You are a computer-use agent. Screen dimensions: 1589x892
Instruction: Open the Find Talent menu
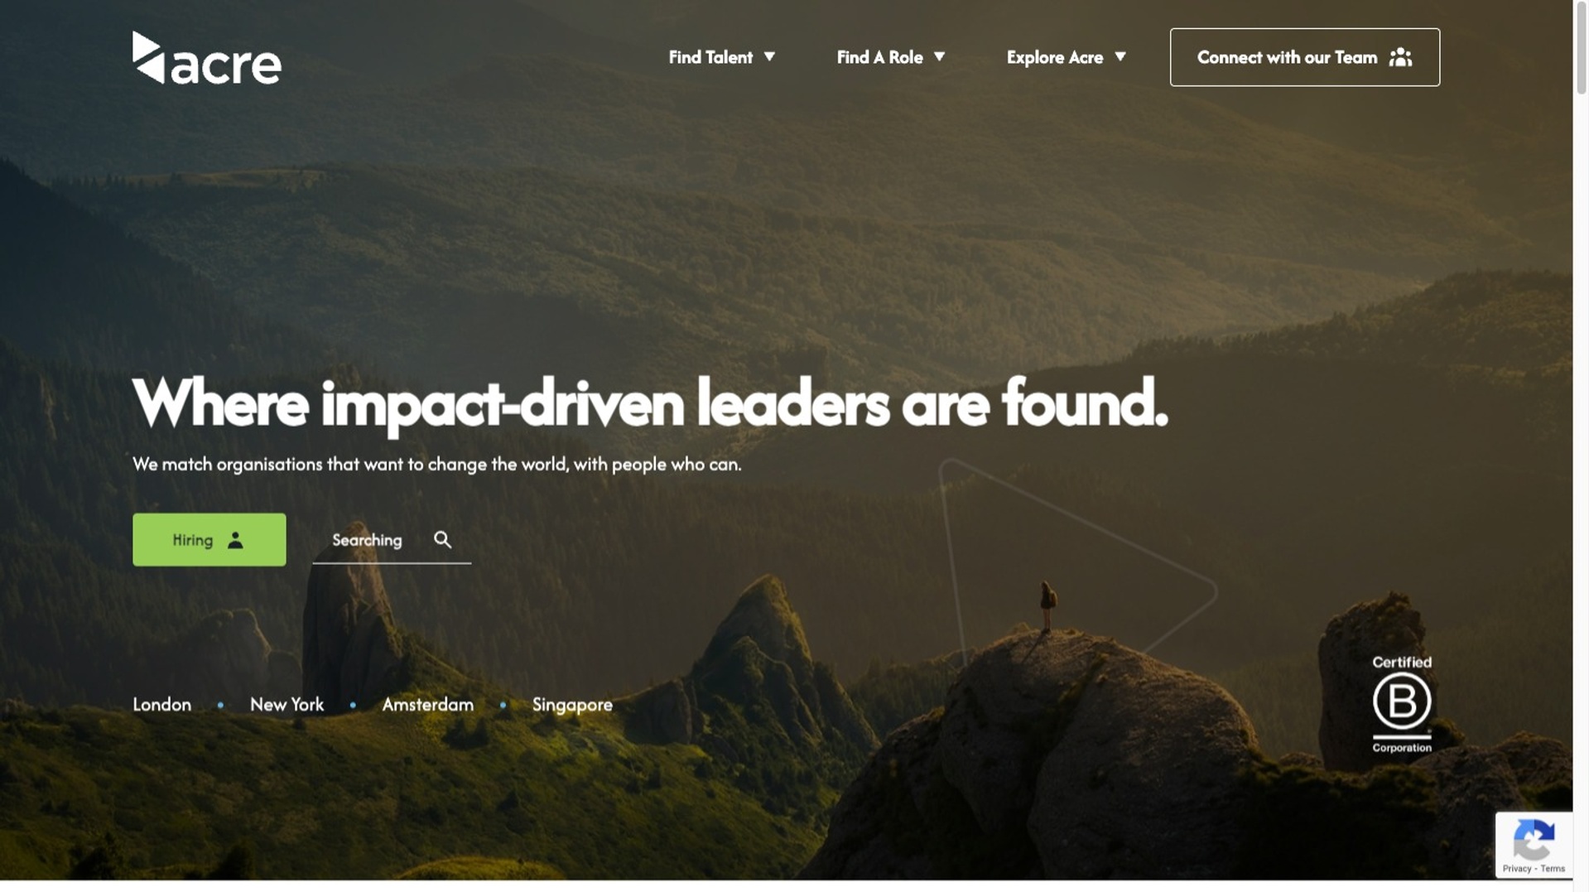click(x=710, y=57)
